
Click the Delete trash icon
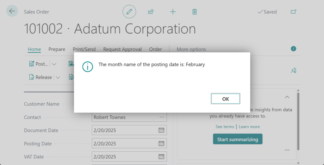(x=195, y=12)
